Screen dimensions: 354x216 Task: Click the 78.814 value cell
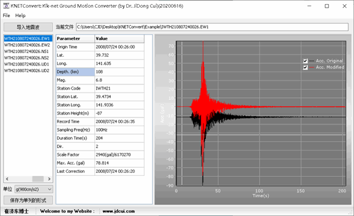[119, 163]
